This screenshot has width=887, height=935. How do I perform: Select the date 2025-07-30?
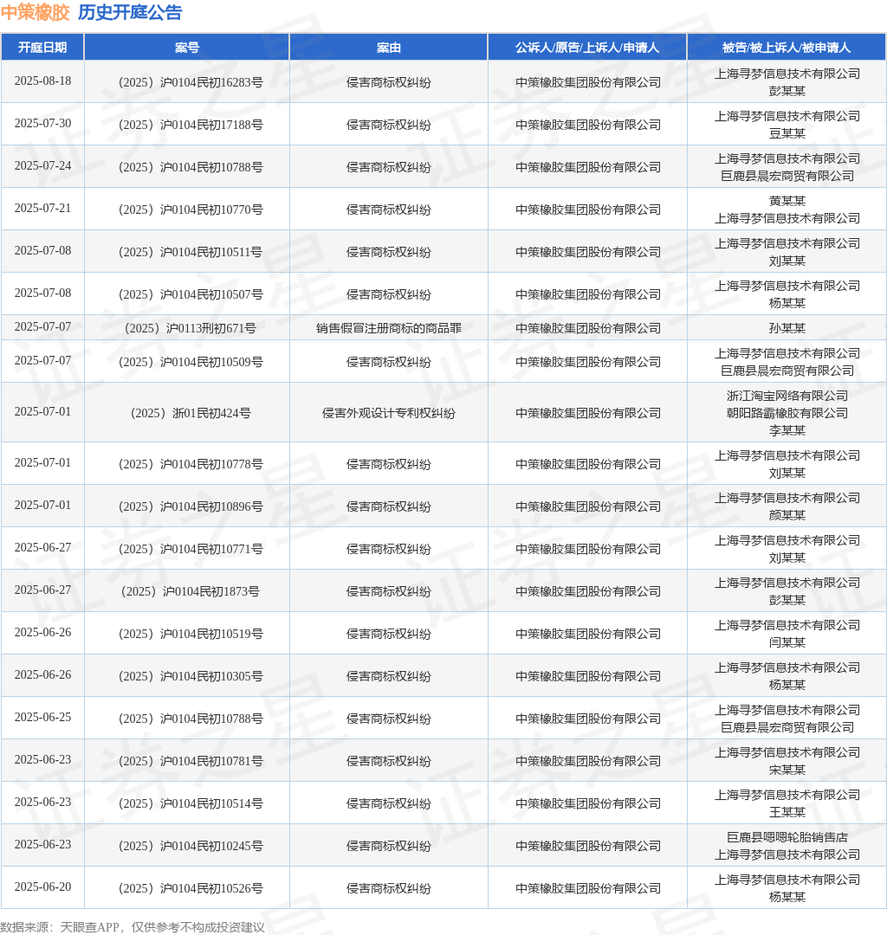pos(42,124)
